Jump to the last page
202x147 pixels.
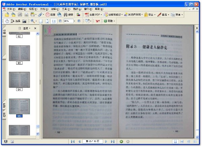coord(113,142)
